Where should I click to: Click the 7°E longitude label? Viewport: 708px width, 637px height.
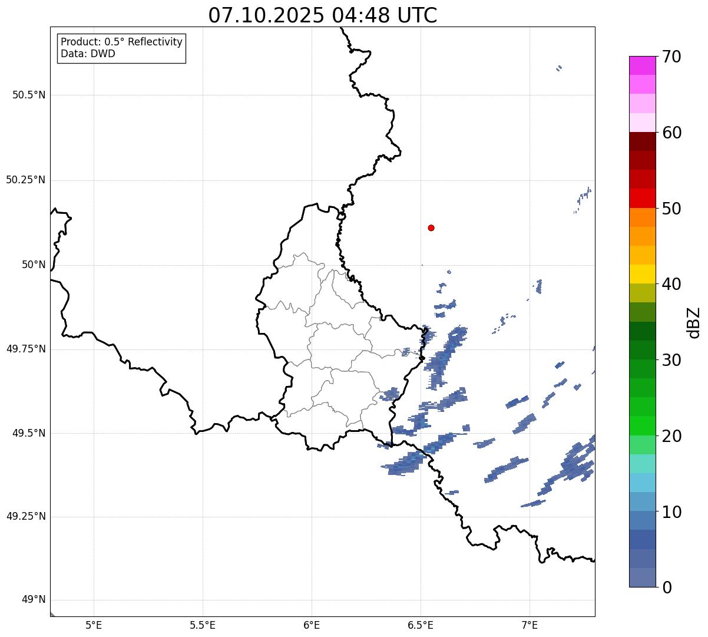pyautogui.click(x=530, y=625)
